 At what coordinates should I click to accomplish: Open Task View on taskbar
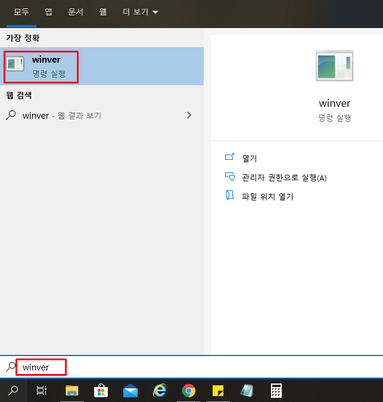pos(42,390)
